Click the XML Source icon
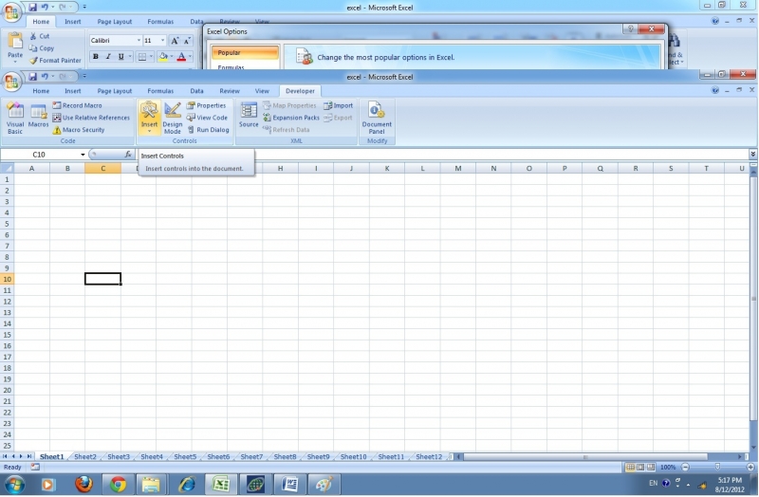This screenshot has width=759, height=497. click(249, 117)
